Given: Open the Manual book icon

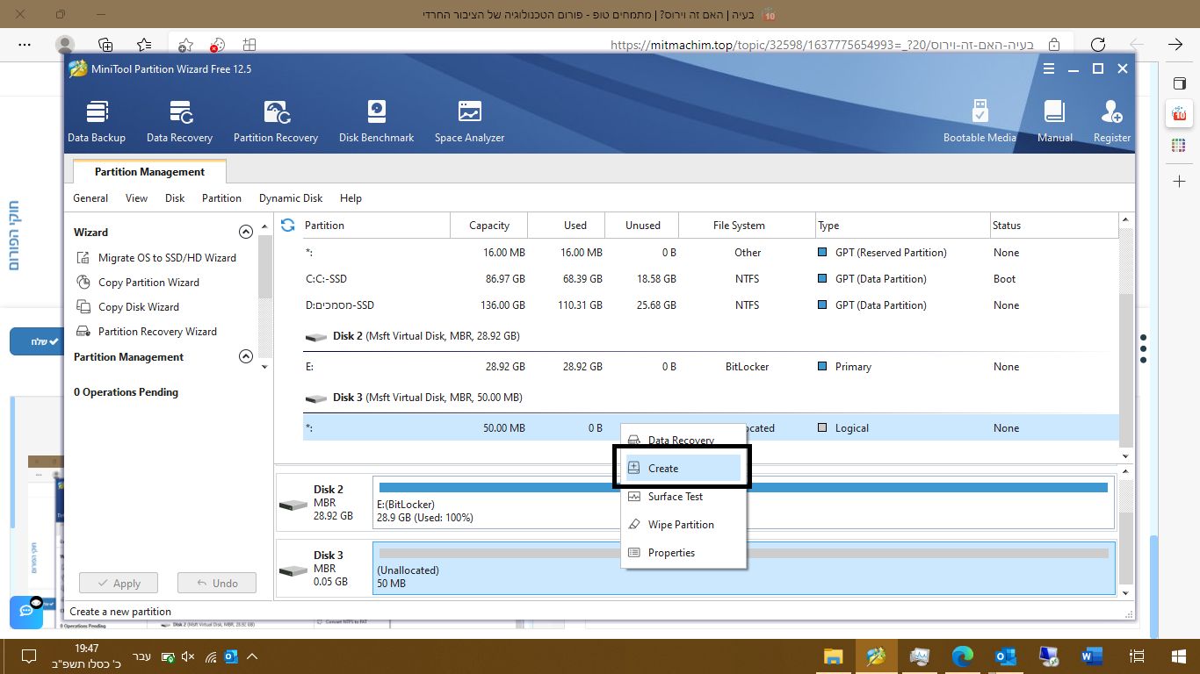Looking at the screenshot, I should [1054, 111].
